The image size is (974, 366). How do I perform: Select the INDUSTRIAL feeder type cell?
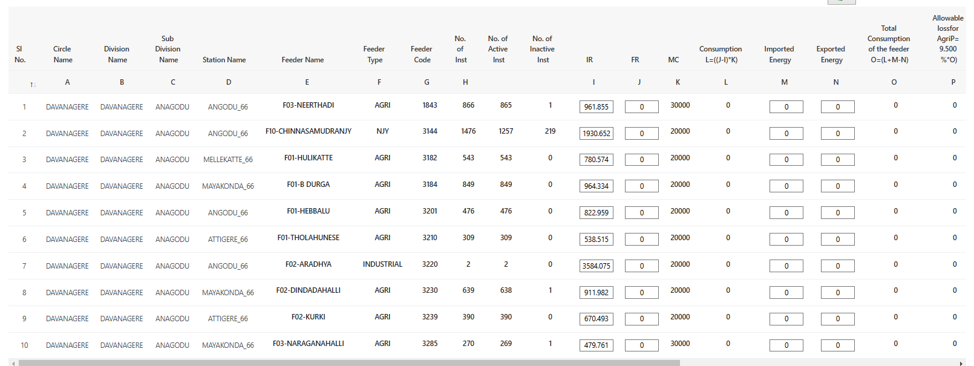pos(382,264)
